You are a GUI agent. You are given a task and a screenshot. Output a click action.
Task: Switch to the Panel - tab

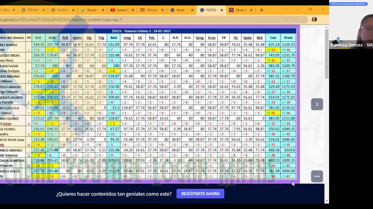(x=182, y=10)
